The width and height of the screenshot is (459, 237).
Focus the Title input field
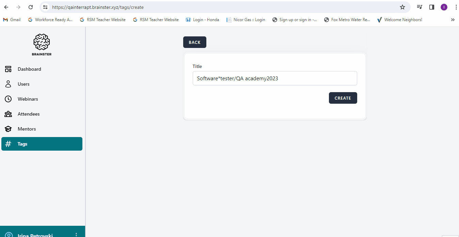274,78
